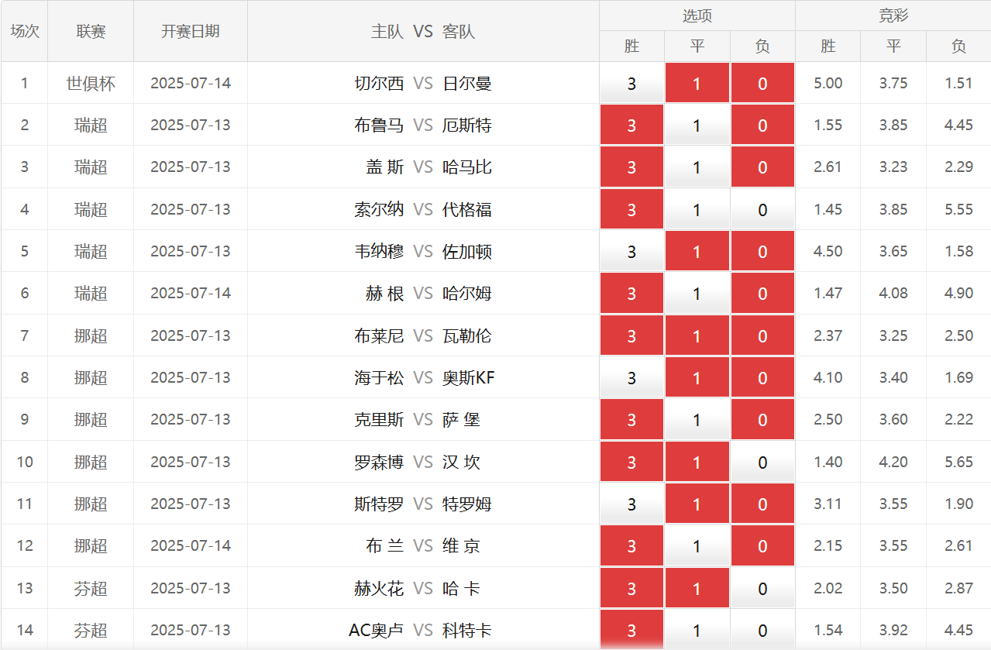
Task: Deselect draw (1) for 赫火花 vs 哈卡
Action: 697,588
